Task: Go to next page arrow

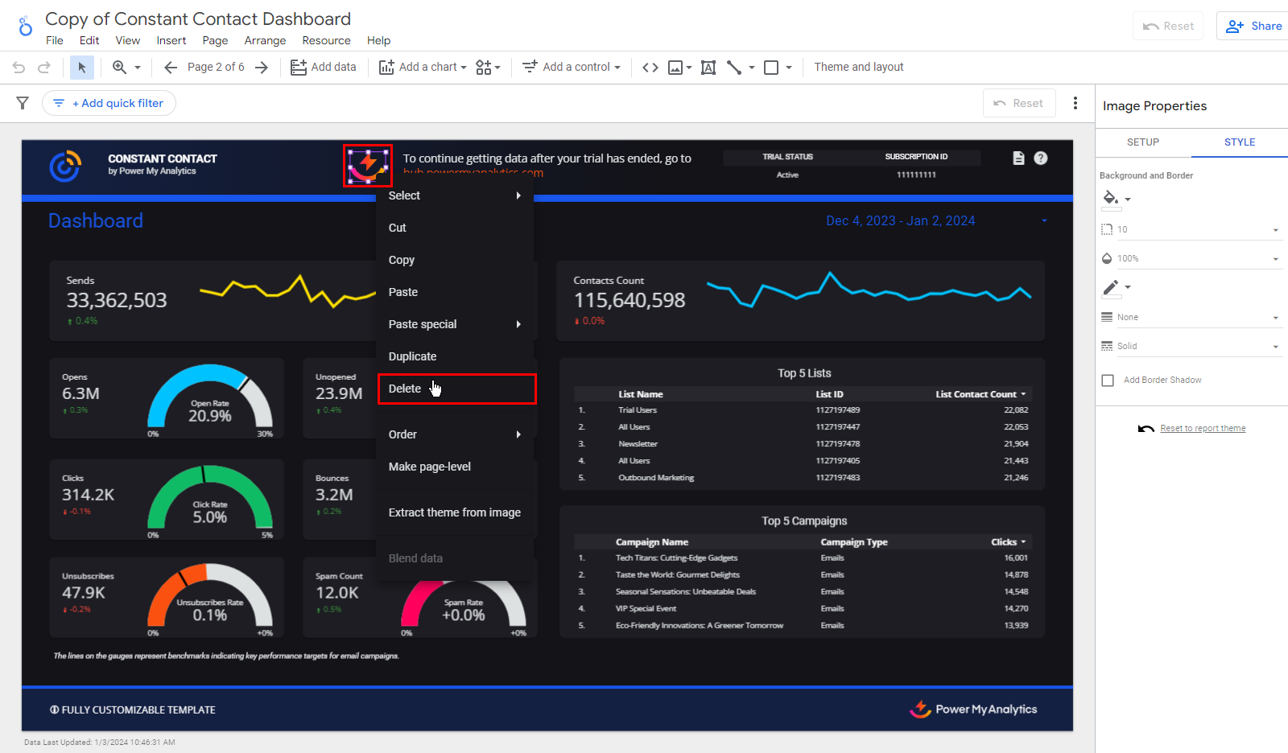Action: [x=262, y=68]
